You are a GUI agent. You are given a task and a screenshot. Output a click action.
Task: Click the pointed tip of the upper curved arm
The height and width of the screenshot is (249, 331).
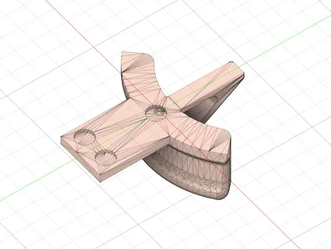tap(122, 52)
